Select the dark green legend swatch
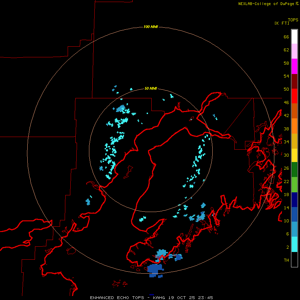This screenshot has width=300, height=300. coord(294,169)
